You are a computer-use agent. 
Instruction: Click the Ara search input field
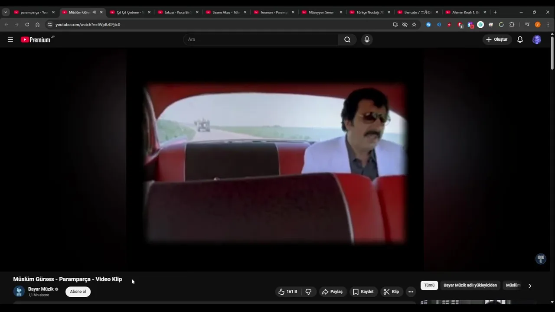pyautogui.click(x=261, y=39)
